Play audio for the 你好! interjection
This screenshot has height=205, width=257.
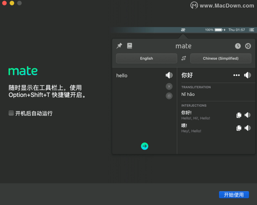tap(247, 115)
